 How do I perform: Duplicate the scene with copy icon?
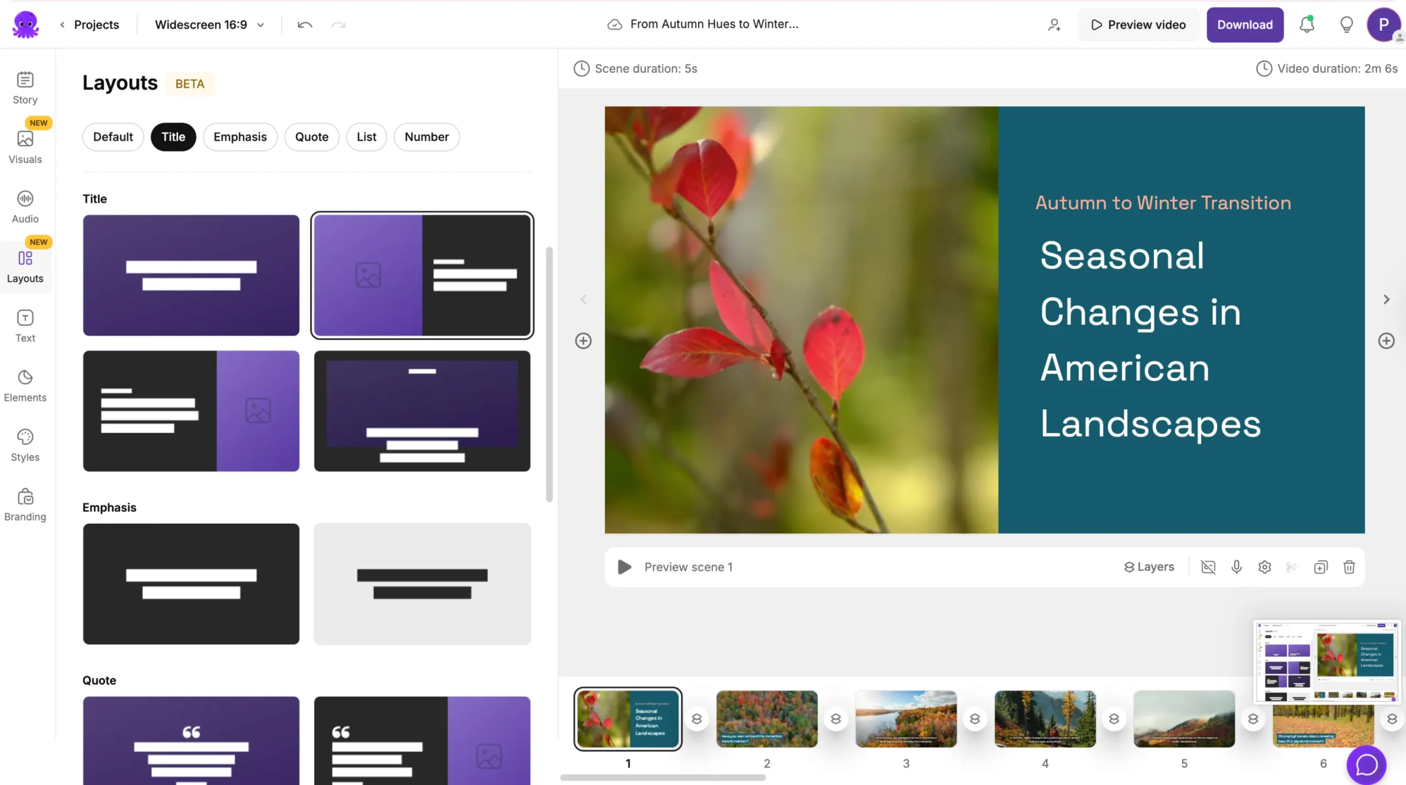click(x=1321, y=567)
